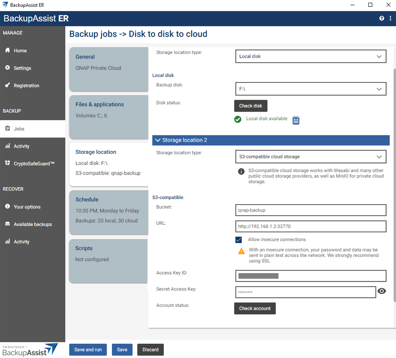Screen dimensions: 396x358
Task: Switch to the General step card
Action: [109, 69]
